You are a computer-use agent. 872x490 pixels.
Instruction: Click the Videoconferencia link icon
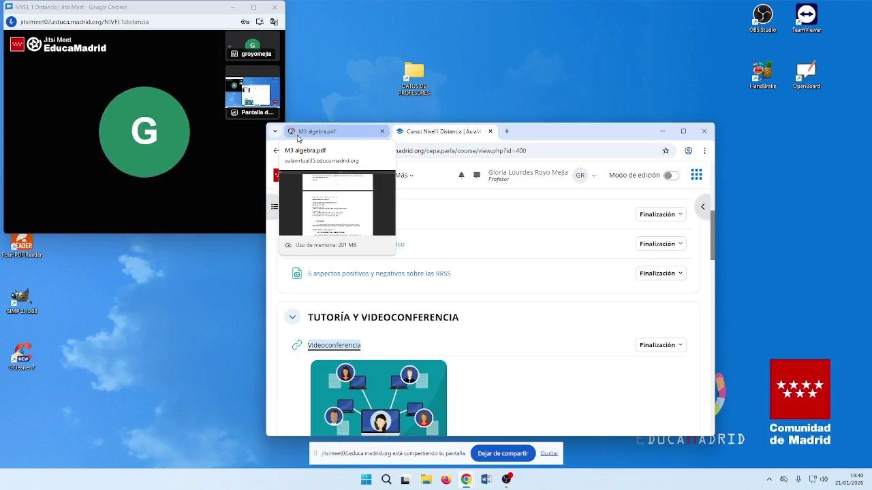pyautogui.click(x=297, y=345)
